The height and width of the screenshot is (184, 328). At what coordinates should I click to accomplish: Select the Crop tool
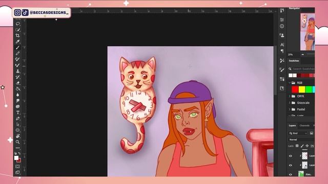(18, 35)
